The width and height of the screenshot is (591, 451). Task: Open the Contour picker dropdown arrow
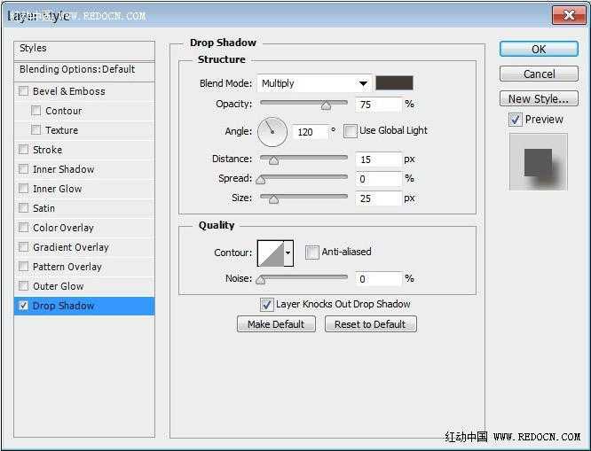pos(288,253)
